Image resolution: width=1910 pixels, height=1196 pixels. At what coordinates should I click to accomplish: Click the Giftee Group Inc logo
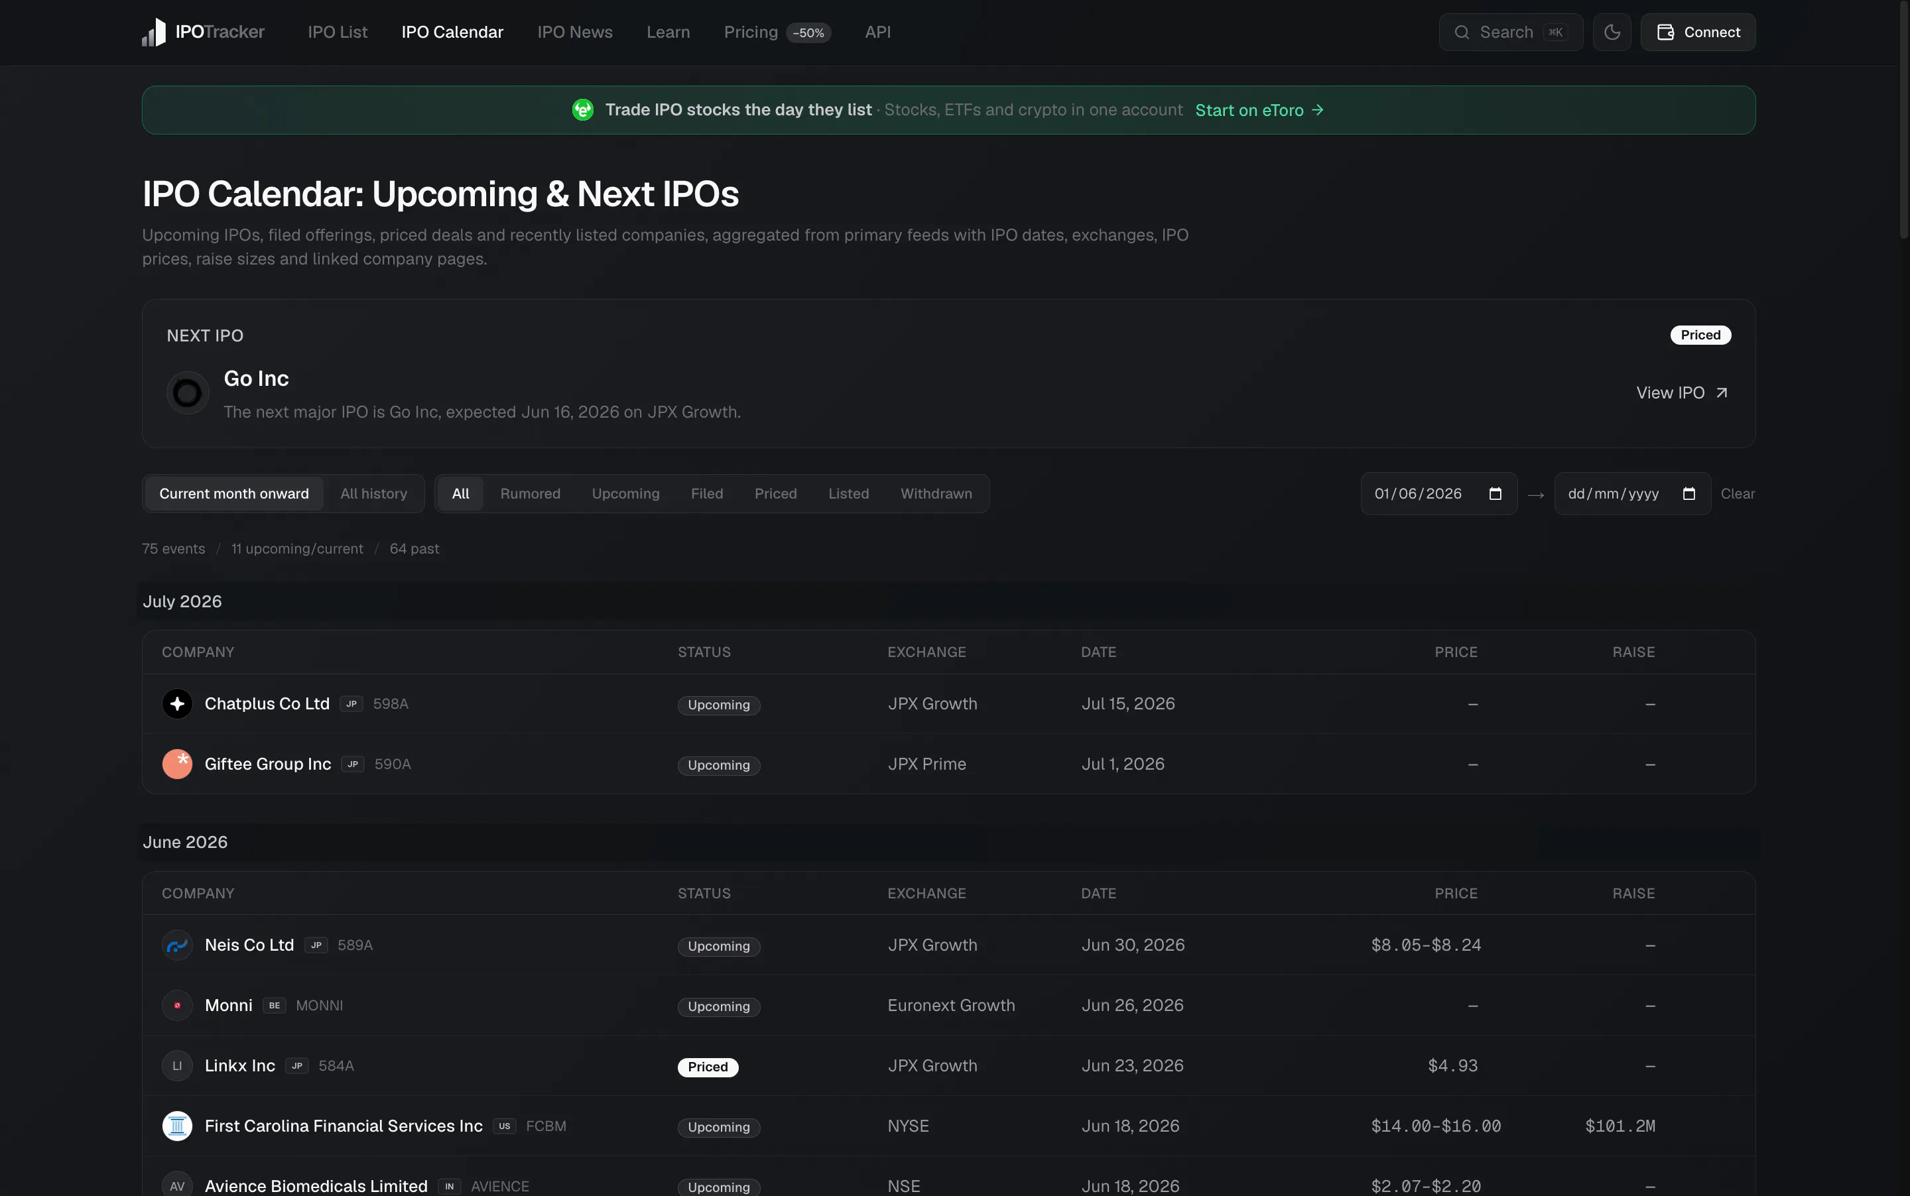pos(177,764)
